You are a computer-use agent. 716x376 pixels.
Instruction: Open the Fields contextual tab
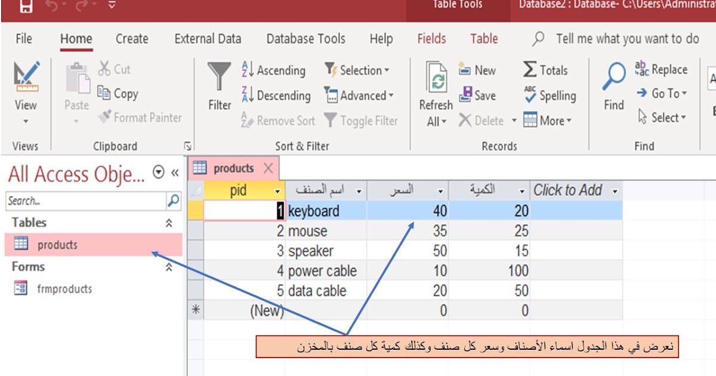(x=431, y=39)
